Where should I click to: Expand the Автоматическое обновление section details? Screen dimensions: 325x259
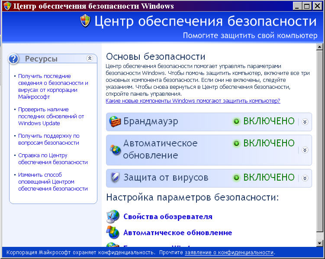[x=305, y=150]
